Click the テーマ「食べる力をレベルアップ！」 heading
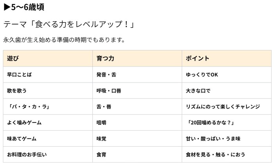This screenshot has height=165, width=274. tap(69, 24)
